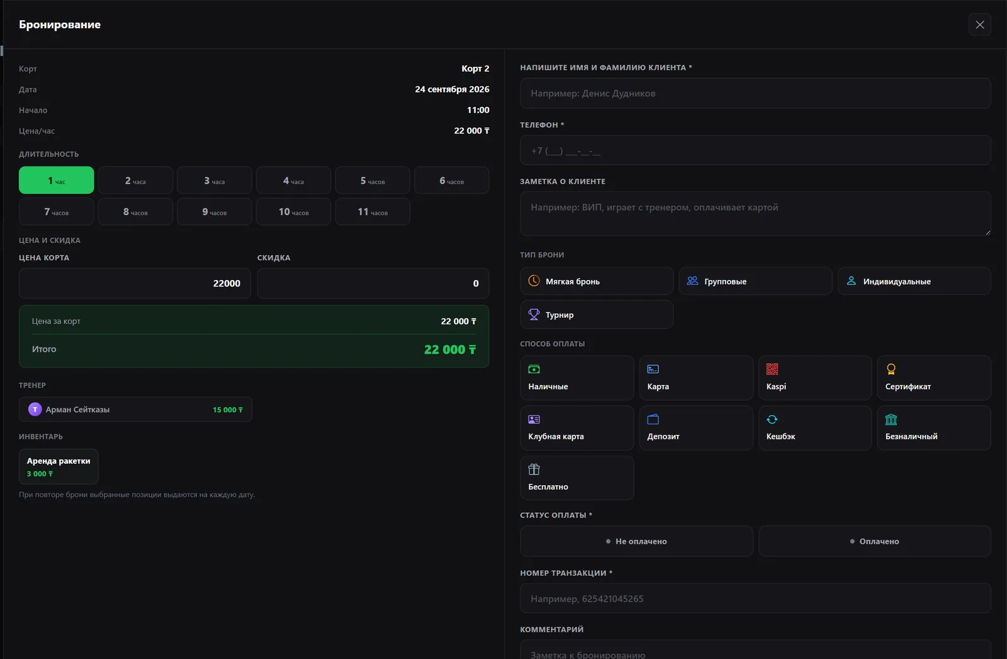Click the ID card icon on Клубная карта

coord(534,419)
